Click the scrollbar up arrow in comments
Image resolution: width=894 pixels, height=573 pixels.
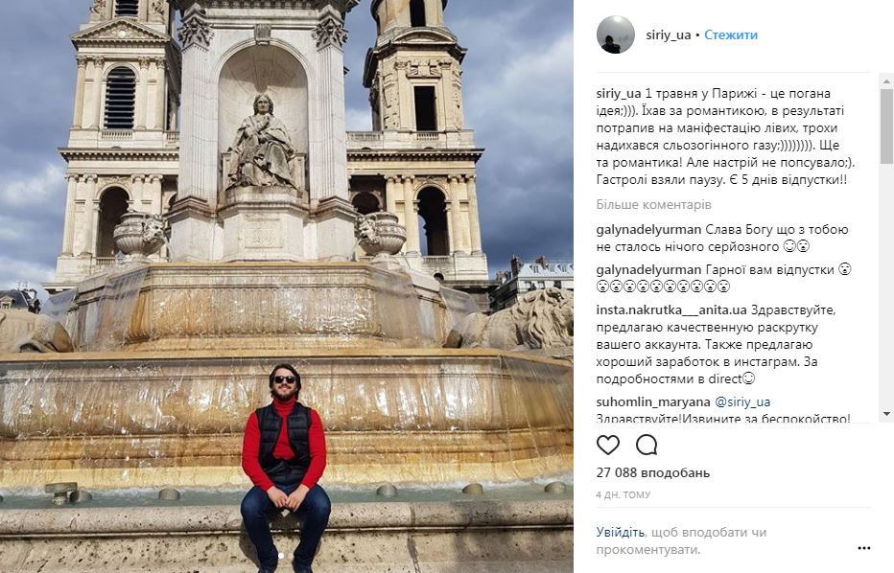(x=886, y=81)
